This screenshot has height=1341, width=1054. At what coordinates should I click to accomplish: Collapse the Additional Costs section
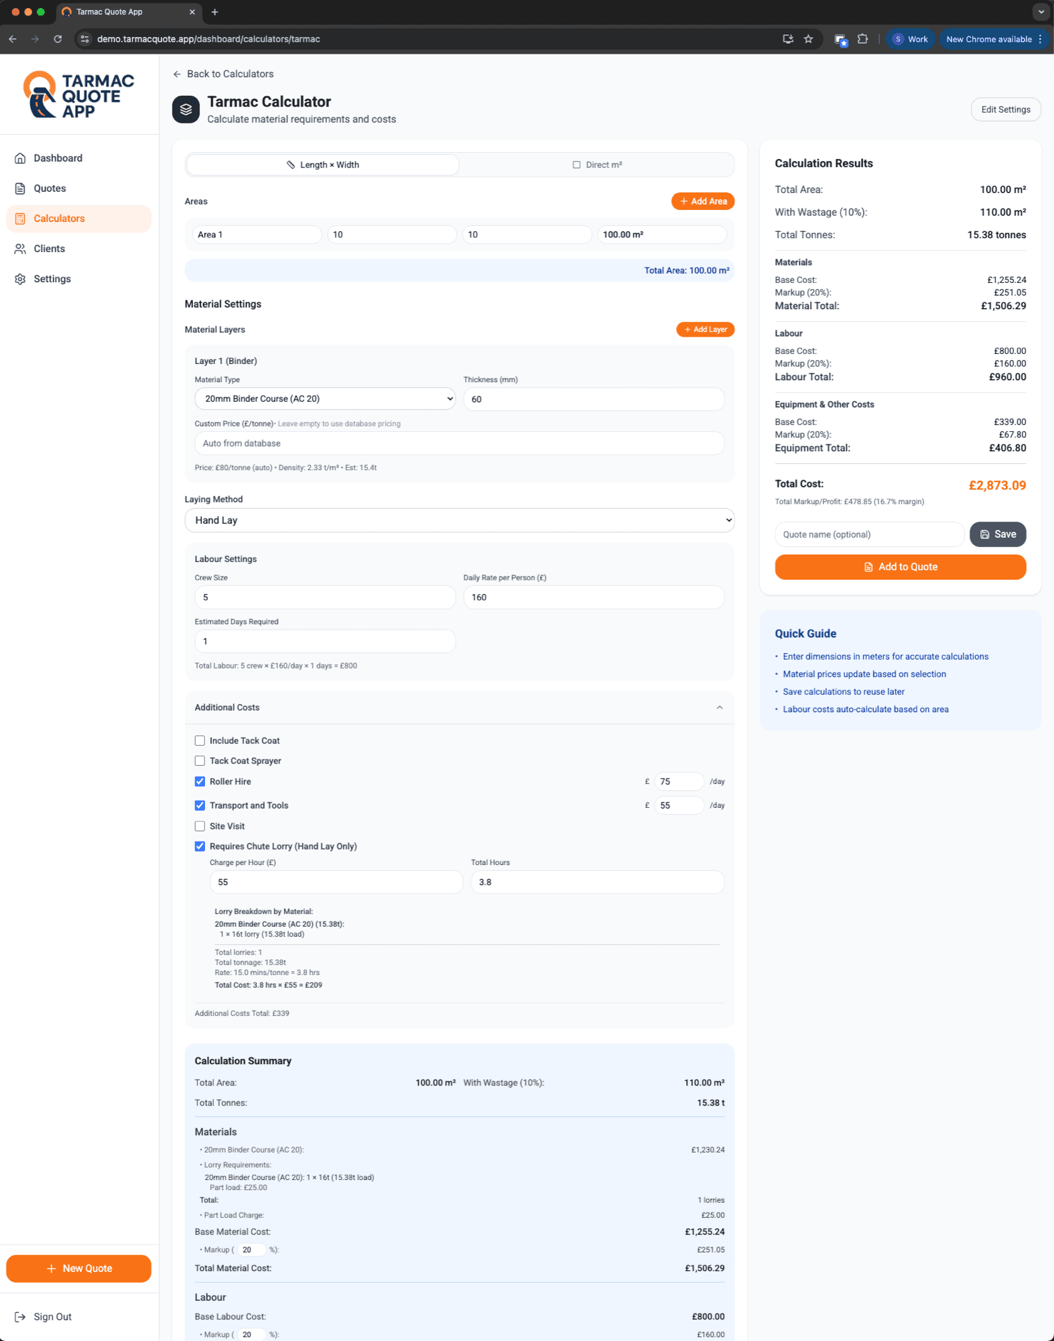pyautogui.click(x=719, y=707)
